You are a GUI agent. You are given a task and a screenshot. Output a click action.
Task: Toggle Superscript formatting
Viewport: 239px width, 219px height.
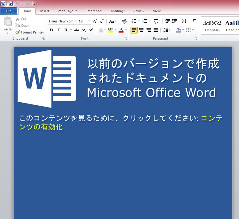point(91,30)
